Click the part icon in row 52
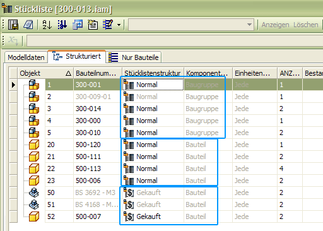323x231 pixels. [x=34, y=216]
